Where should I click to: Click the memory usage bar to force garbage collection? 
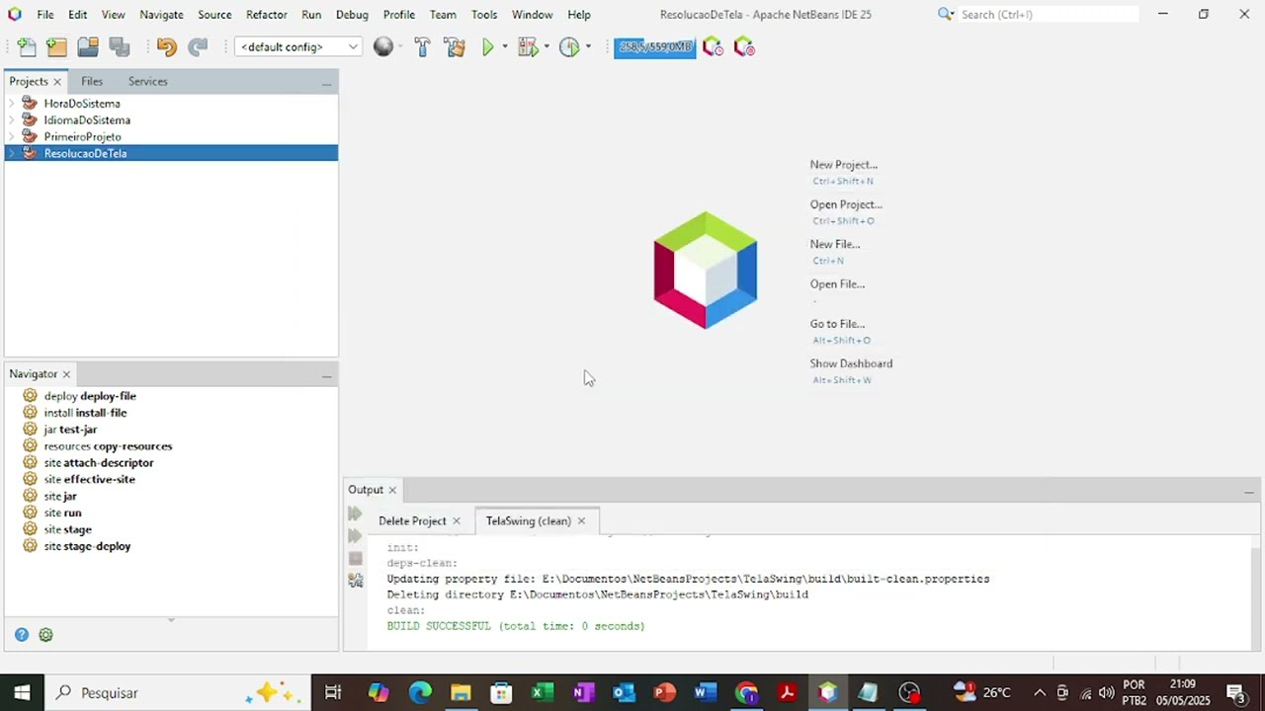tap(655, 47)
